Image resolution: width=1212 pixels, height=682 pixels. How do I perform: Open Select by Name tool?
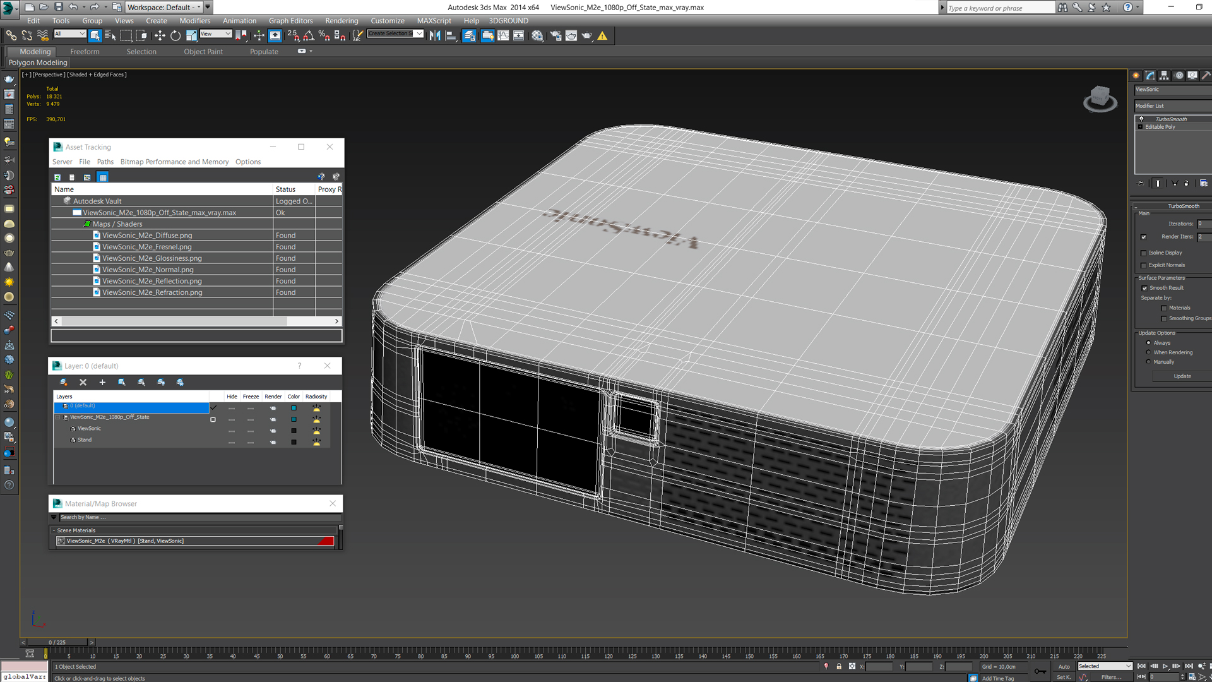pyautogui.click(x=110, y=36)
